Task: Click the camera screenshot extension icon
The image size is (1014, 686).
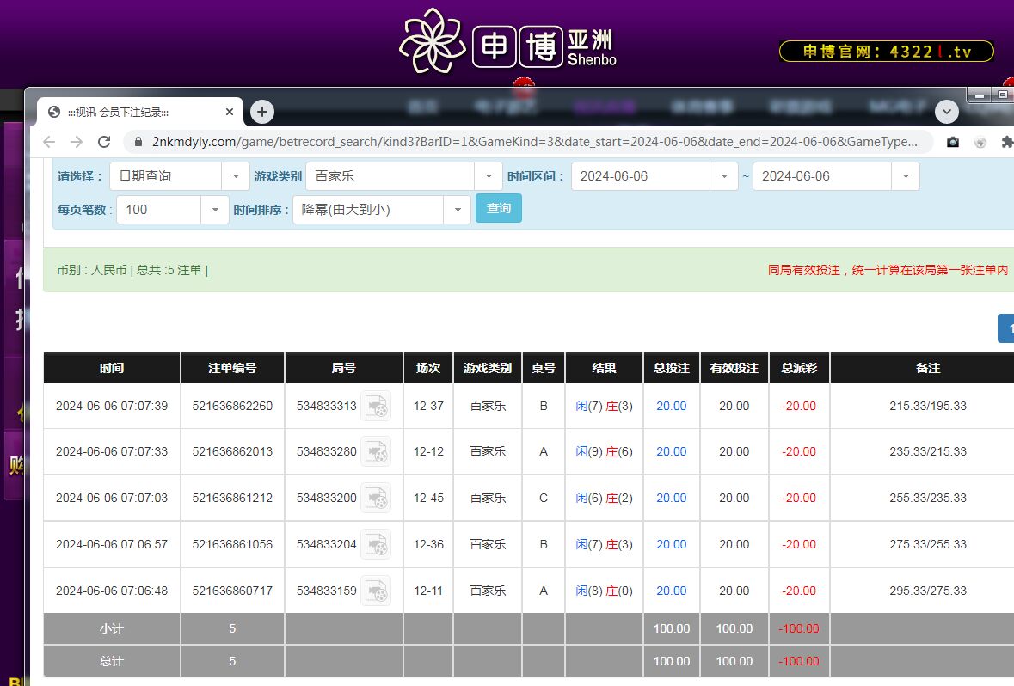Action: pyautogui.click(x=952, y=142)
